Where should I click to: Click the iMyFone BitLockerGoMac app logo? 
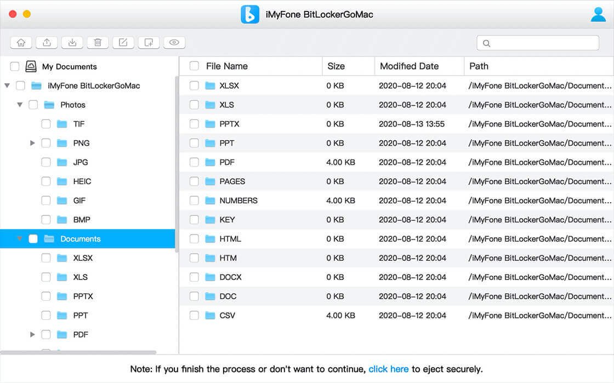point(250,14)
